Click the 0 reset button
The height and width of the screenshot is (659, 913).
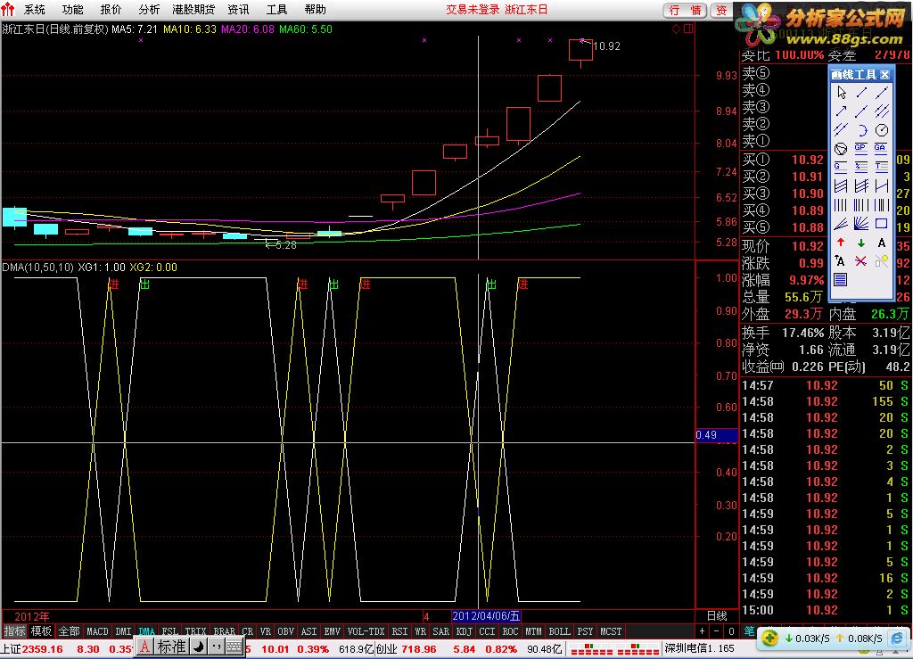point(731,631)
